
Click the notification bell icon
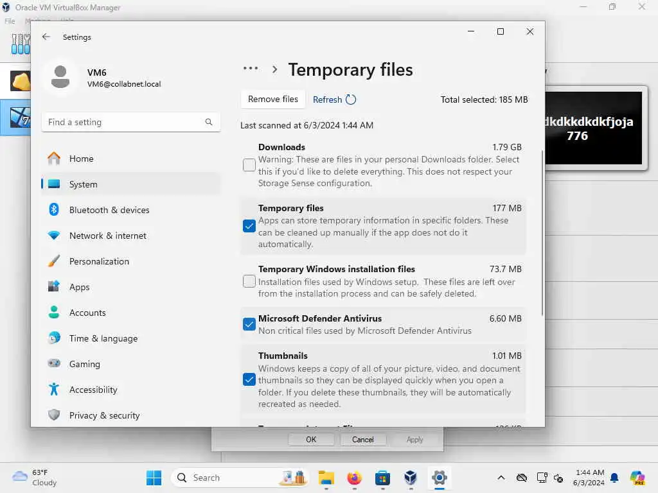tap(614, 478)
